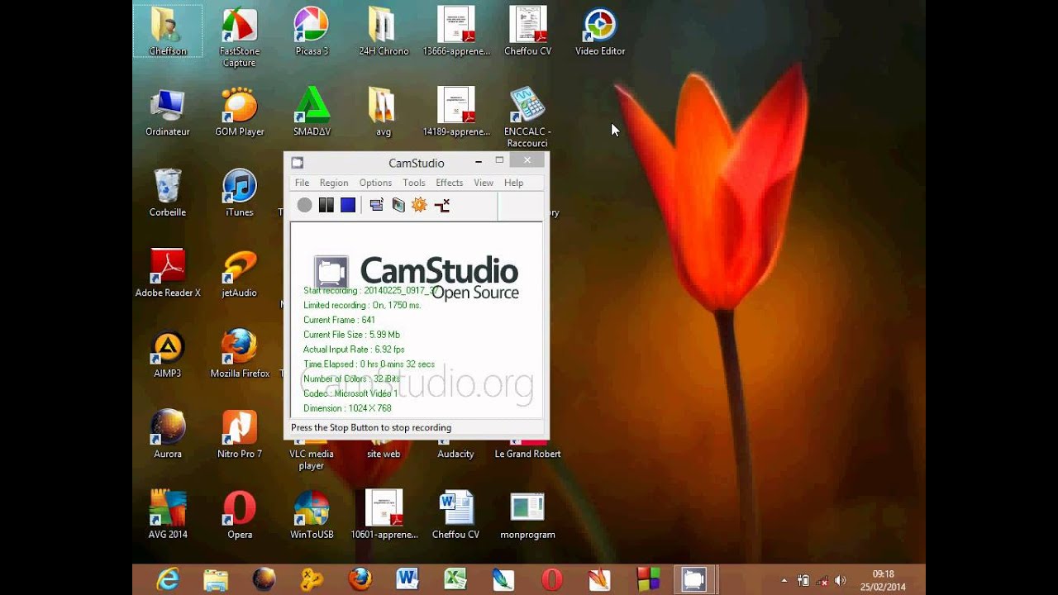Select the WinToUSB desktop shortcut
This screenshot has width=1058, height=595.
pyautogui.click(x=312, y=515)
